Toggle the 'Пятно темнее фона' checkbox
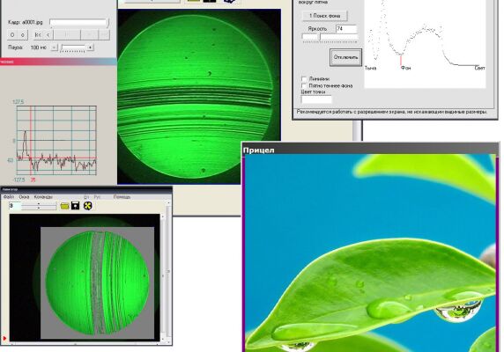 click(x=304, y=85)
